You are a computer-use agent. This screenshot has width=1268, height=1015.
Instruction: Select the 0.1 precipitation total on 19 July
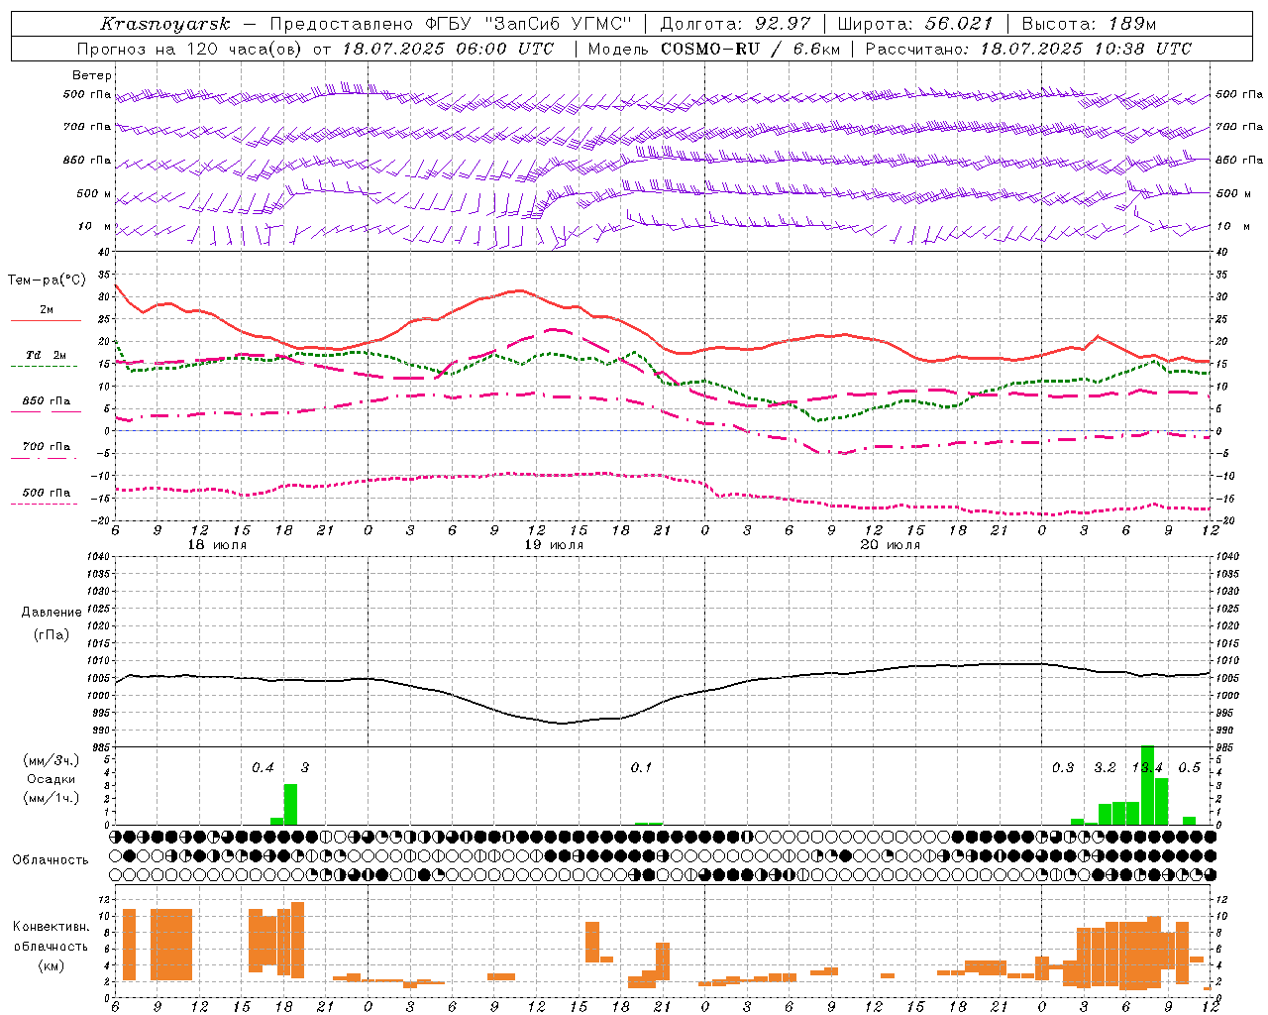tap(642, 767)
